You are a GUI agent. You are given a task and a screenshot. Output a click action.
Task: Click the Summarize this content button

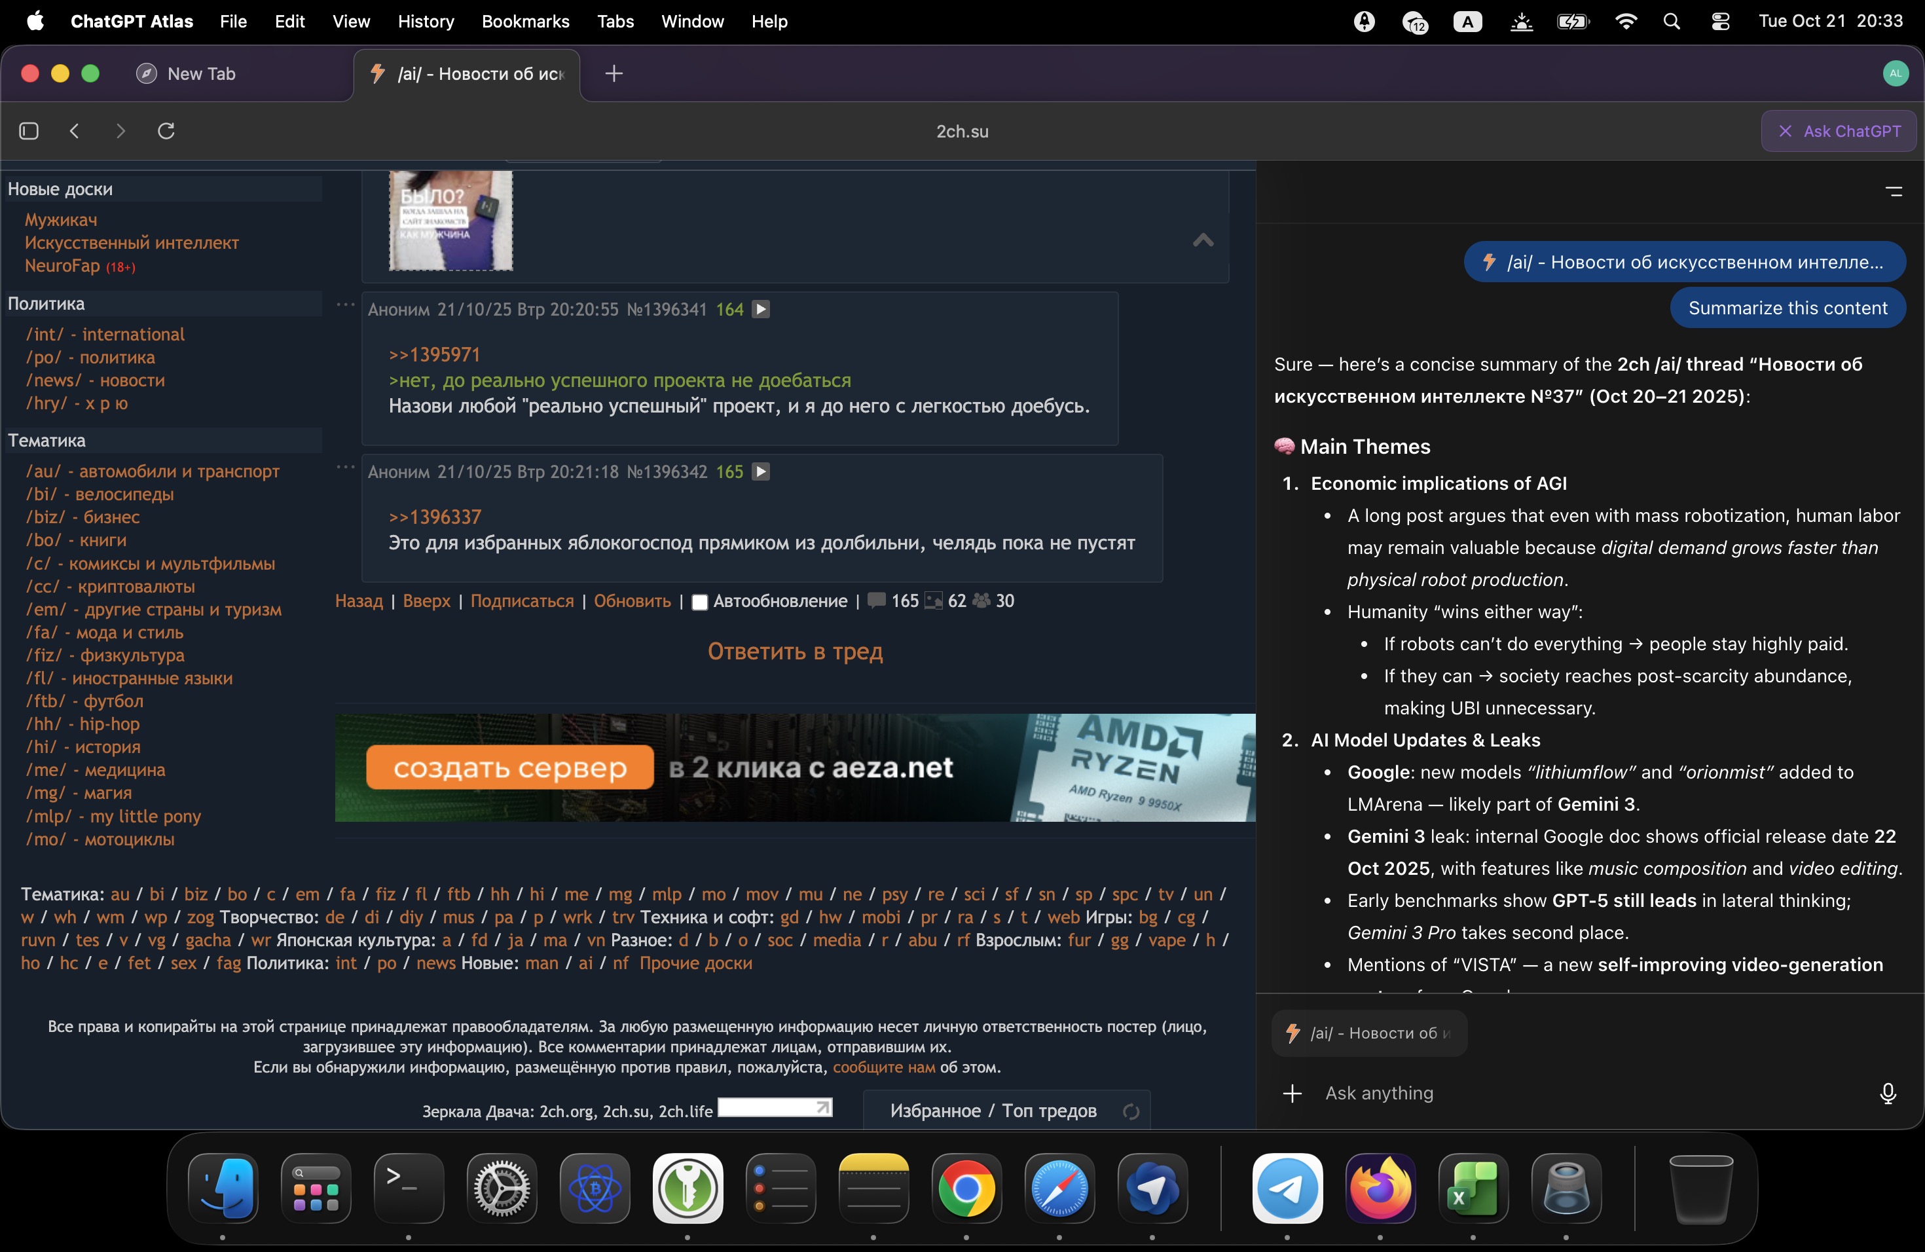click(1788, 308)
